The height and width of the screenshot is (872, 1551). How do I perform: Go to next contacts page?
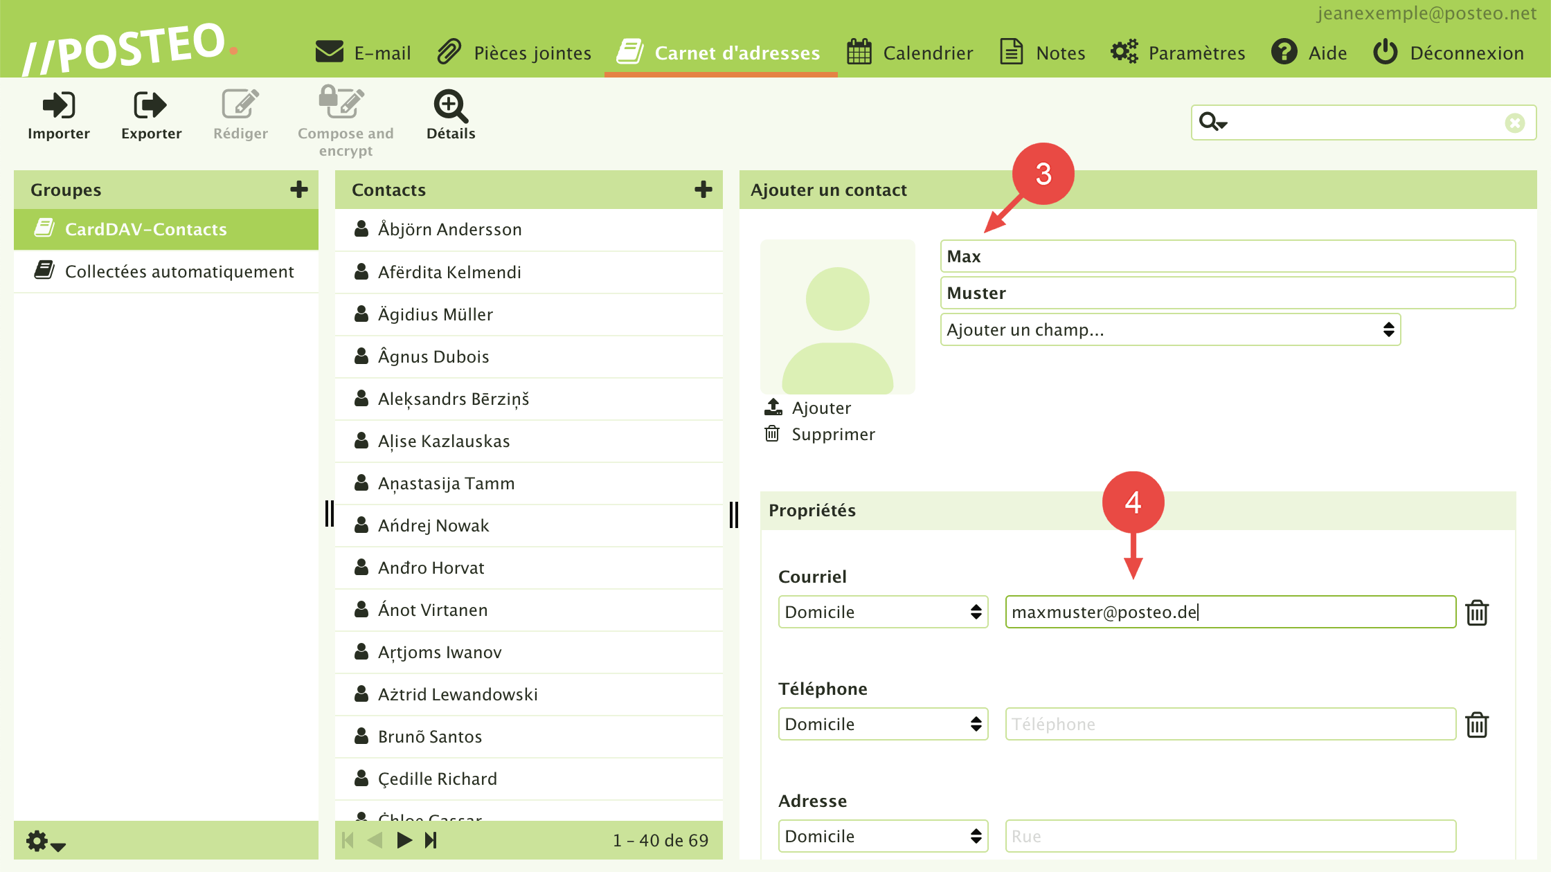click(x=404, y=840)
